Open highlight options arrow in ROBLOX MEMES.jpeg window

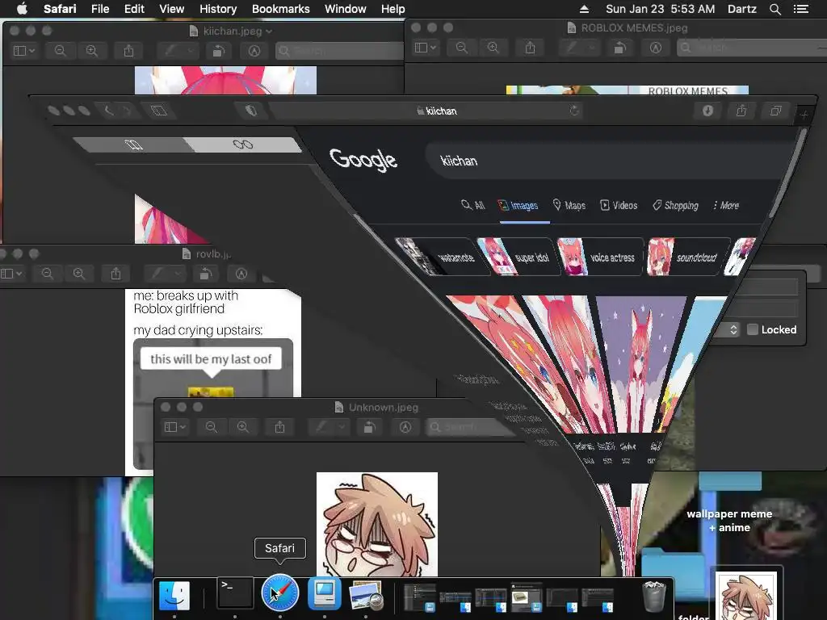click(592, 48)
